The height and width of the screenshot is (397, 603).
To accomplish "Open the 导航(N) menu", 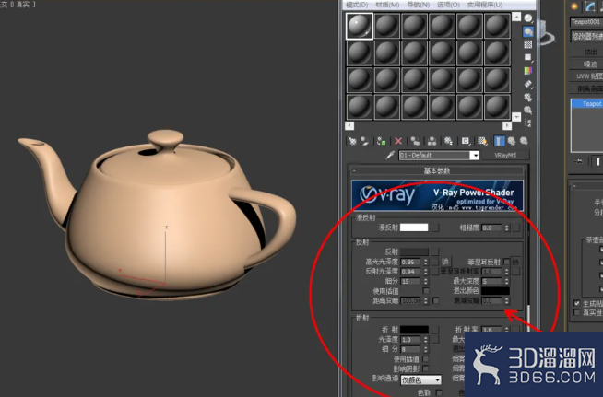I will click(419, 5).
